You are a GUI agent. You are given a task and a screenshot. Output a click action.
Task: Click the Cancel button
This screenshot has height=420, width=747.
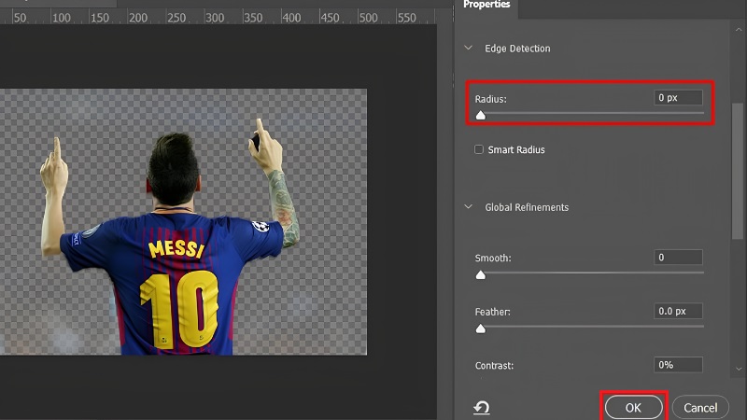click(700, 408)
